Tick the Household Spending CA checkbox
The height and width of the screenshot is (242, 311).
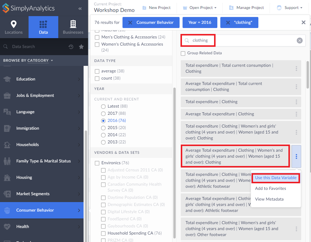103,233
